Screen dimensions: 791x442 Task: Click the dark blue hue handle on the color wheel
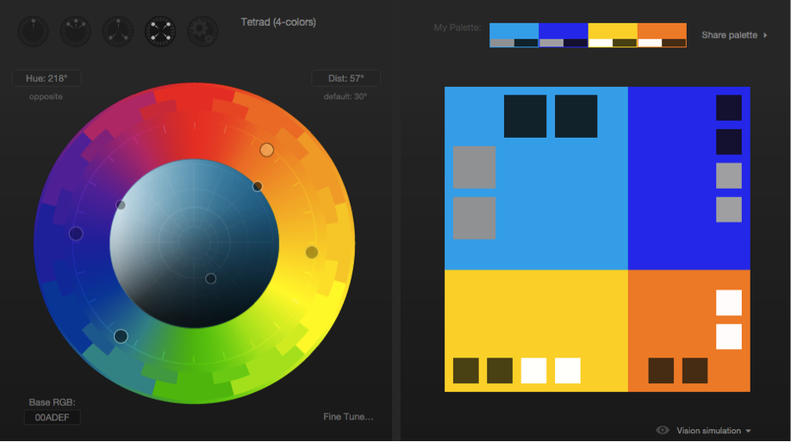point(76,233)
